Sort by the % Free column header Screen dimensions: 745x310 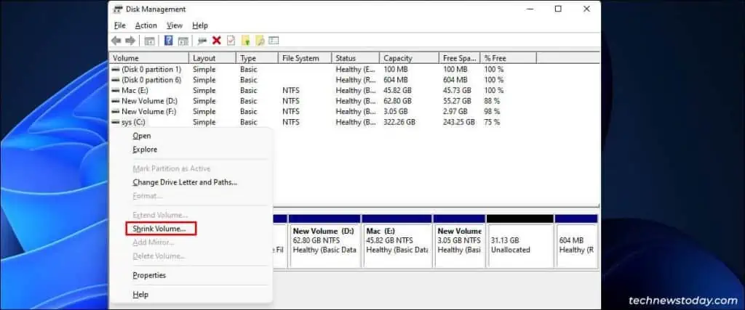click(x=509, y=58)
